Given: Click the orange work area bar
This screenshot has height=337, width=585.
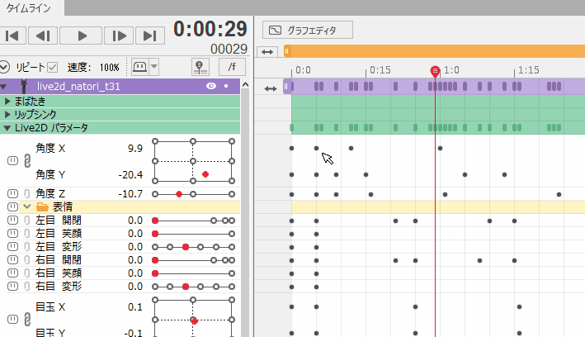Looking at the screenshot, I should coord(434,51).
